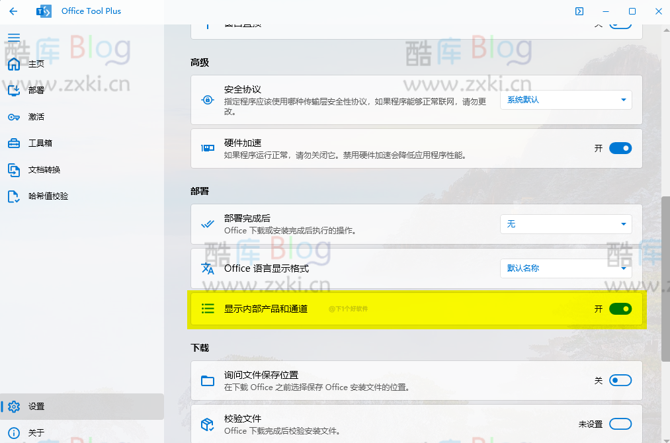670x443 pixels.
Task: Click the 部署 deployment icon in sidebar
Action: point(13,90)
